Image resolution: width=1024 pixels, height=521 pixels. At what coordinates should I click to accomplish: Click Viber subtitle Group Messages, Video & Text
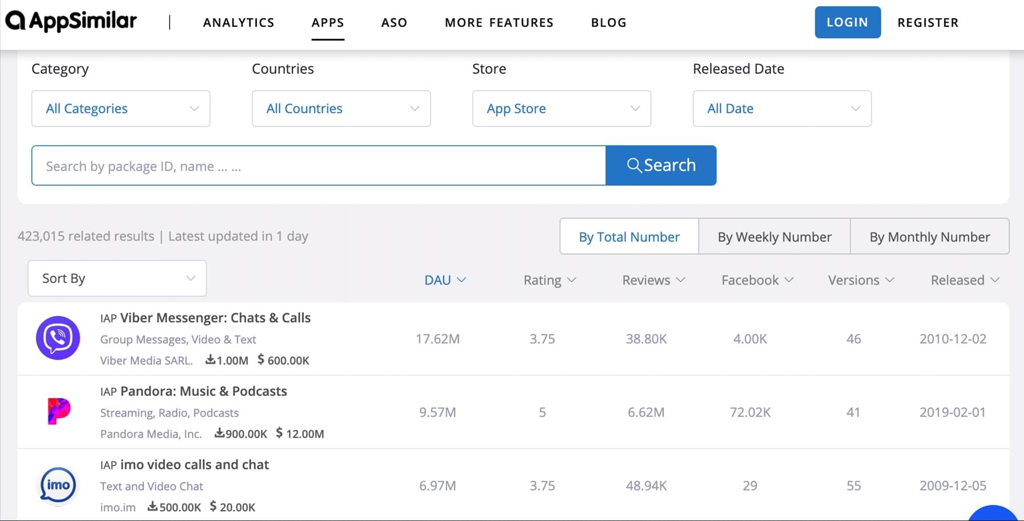tap(178, 339)
